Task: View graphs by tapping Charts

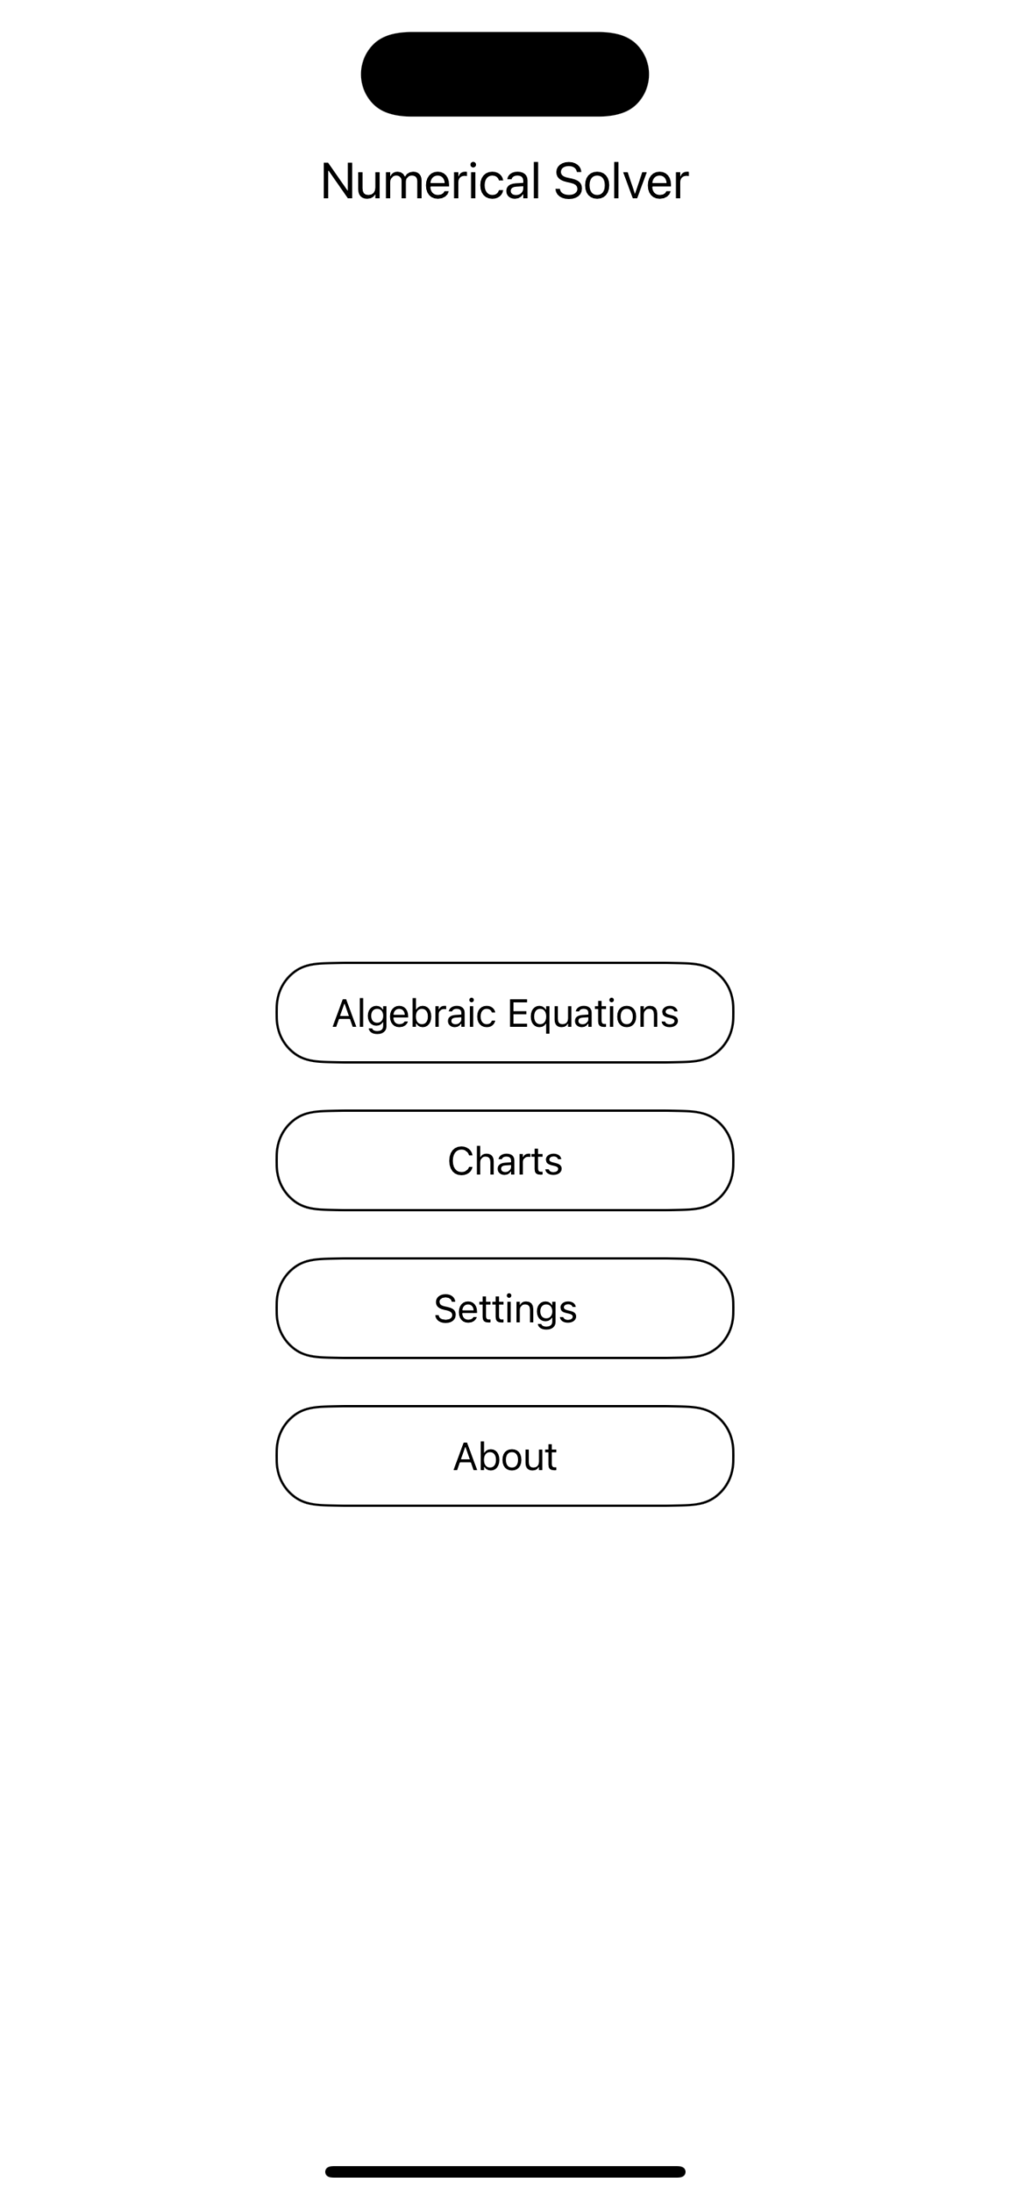Action: (504, 1160)
